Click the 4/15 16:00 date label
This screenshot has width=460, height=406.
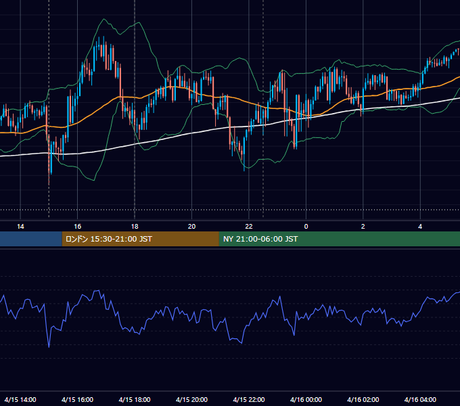(x=77, y=399)
